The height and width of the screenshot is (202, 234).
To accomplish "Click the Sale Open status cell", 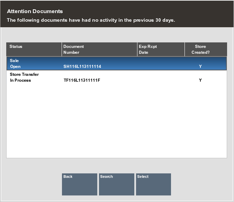I will (x=15, y=63).
